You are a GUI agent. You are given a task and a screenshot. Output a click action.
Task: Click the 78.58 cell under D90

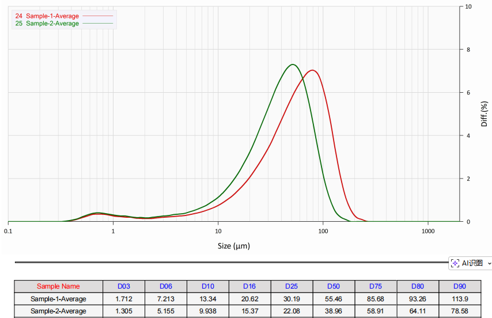point(459,311)
